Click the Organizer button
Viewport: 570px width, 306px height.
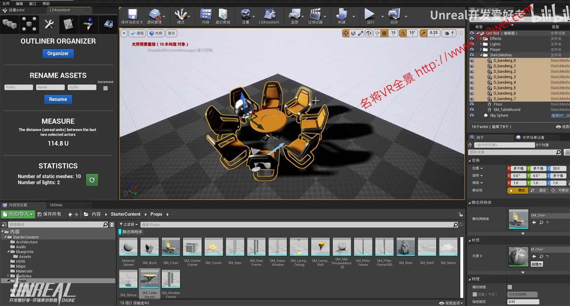[x=57, y=53]
